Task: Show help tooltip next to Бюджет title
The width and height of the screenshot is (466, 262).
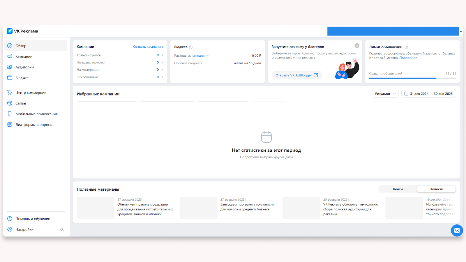Action: 191,47
